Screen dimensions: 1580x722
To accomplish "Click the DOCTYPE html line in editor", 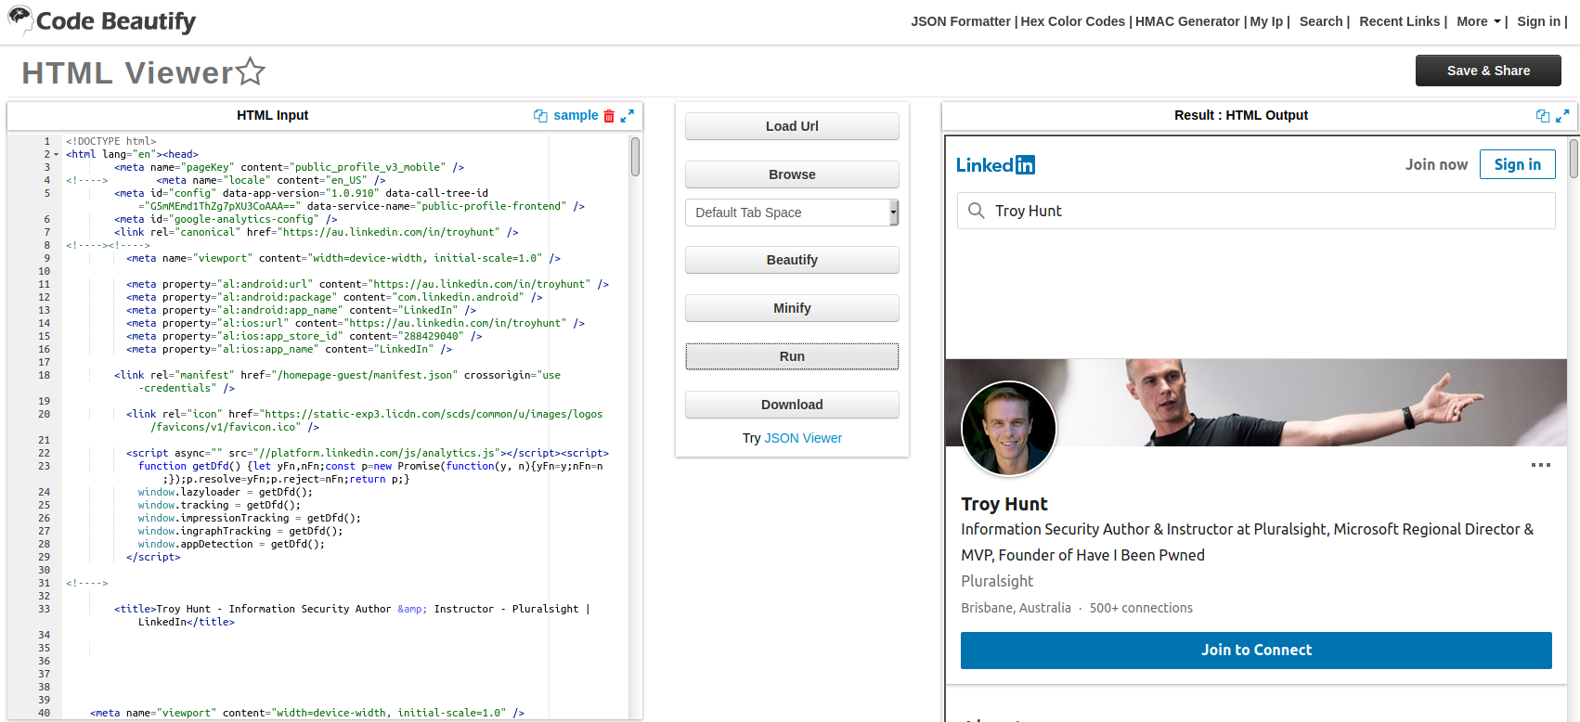I will [x=111, y=142].
